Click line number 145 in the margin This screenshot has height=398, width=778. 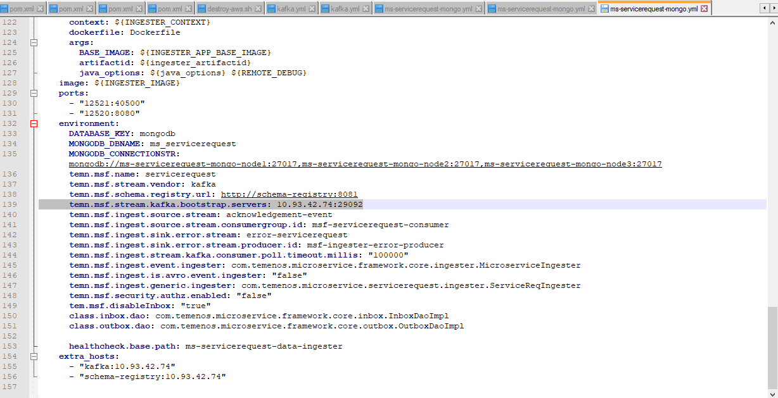pos(14,265)
